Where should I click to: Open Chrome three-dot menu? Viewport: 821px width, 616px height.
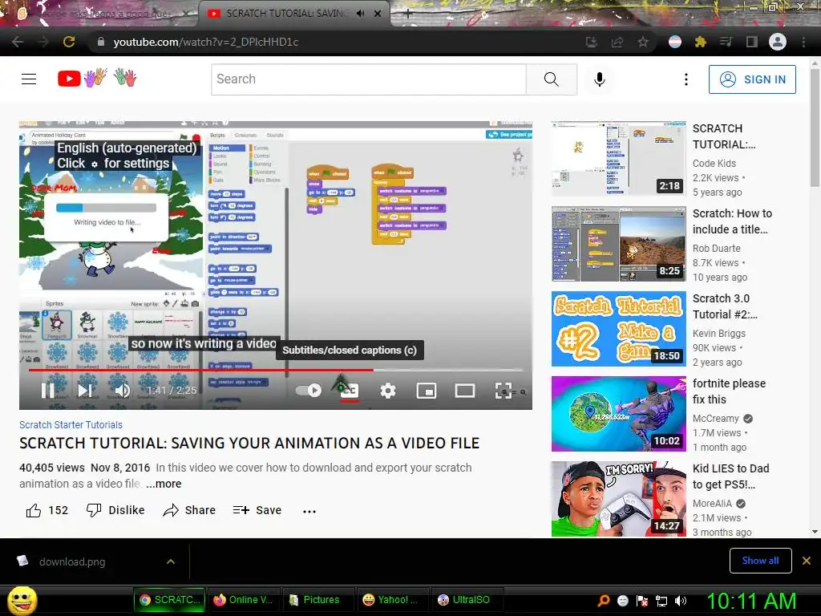coord(803,42)
